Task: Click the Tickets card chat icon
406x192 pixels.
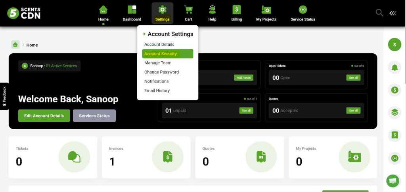Action: pos(74,157)
